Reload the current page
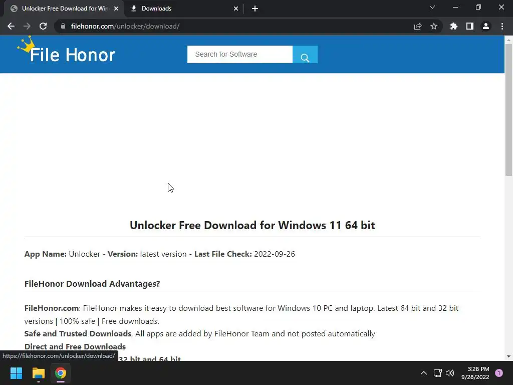The width and height of the screenshot is (513, 385). pos(43,26)
